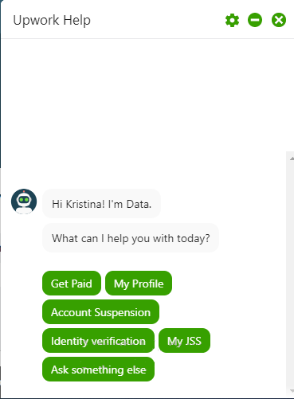This screenshot has width=294, height=399.
Task: Click the empty chat area above the messages
Action: (x=143, y=106)
